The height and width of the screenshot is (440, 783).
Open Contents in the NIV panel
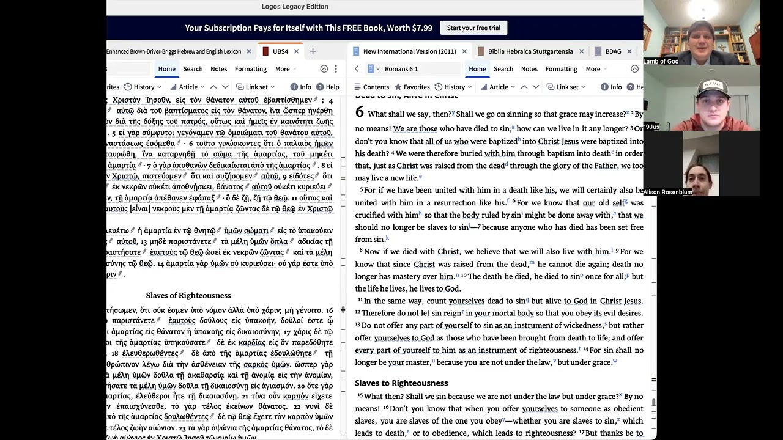pyautogui.click(x=371, y=87)
